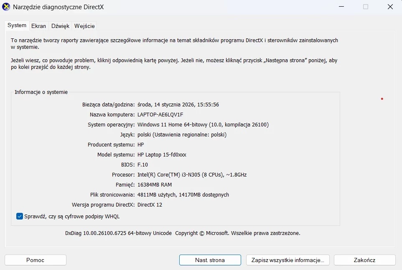Select the Wejście tab
Screen dimensions: 402x270
[84, 26]
